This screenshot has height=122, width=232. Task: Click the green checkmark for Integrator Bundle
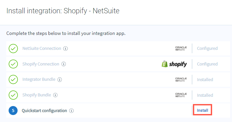click(x=13, y=79)
